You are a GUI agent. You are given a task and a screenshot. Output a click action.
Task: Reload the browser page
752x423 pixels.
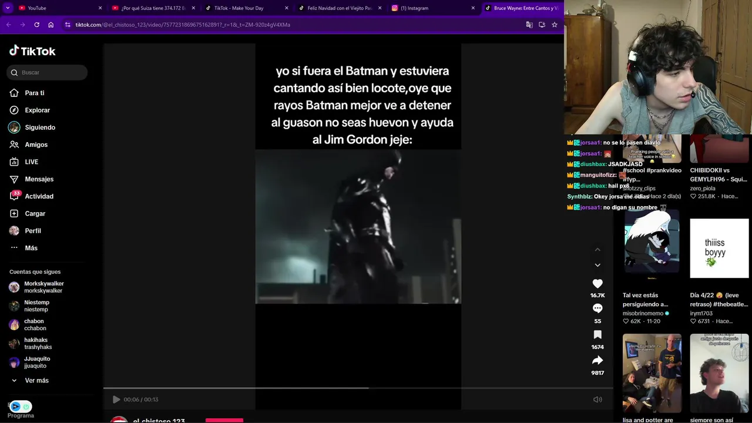[36, 25]
